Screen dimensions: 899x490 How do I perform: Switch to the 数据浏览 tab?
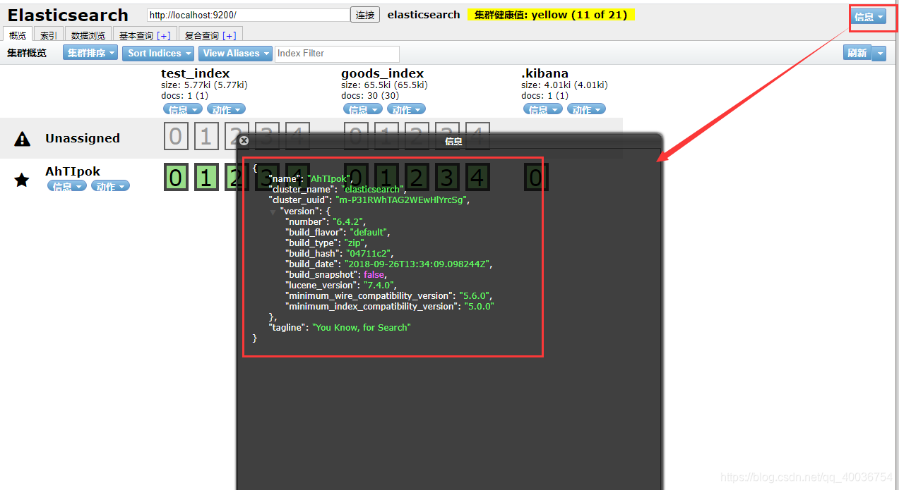[x=88, y=35]
